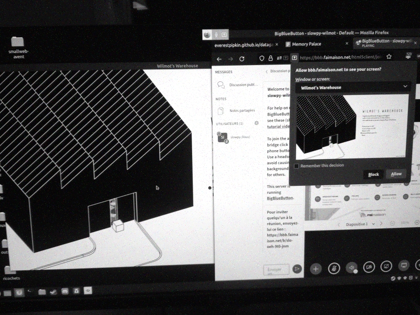
Task: Open the site permissions icon in address bar
Action: (279, 58)
